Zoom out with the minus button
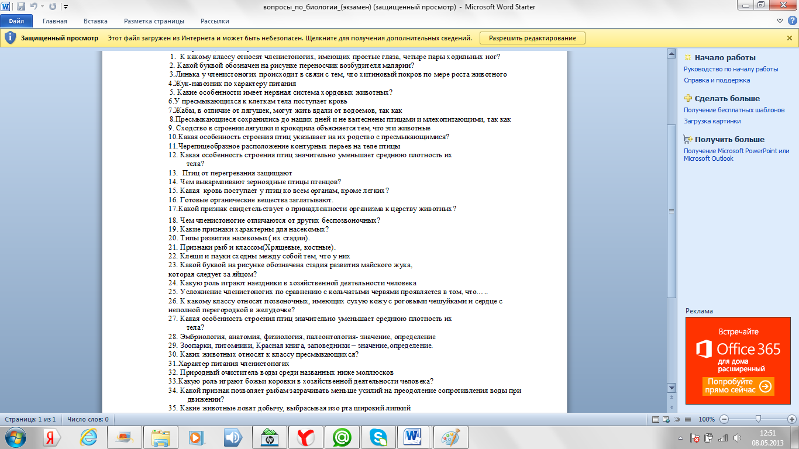 coord(724,419)
